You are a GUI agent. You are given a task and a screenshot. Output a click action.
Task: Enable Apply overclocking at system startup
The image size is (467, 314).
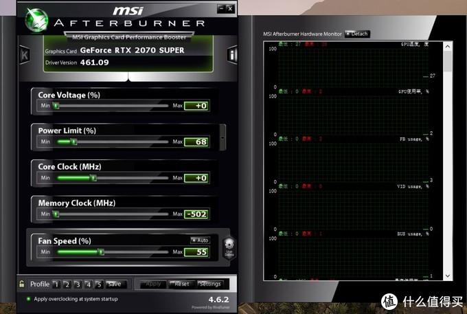point(28,299)
